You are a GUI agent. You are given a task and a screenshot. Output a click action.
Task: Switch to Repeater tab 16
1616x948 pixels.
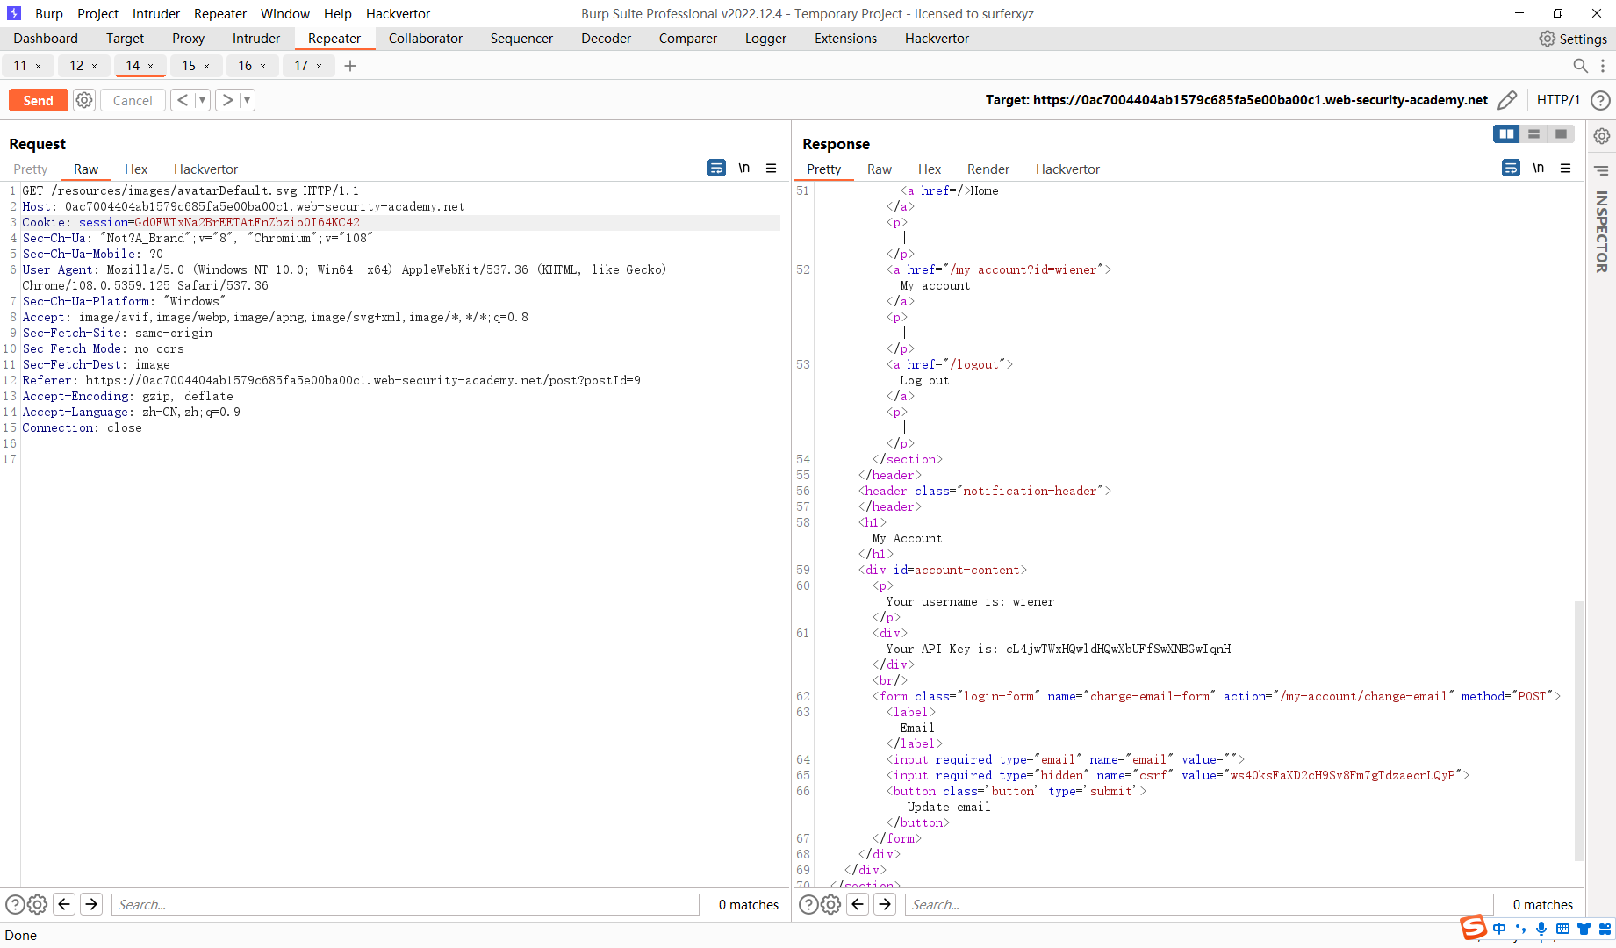(x=245, y=66)
